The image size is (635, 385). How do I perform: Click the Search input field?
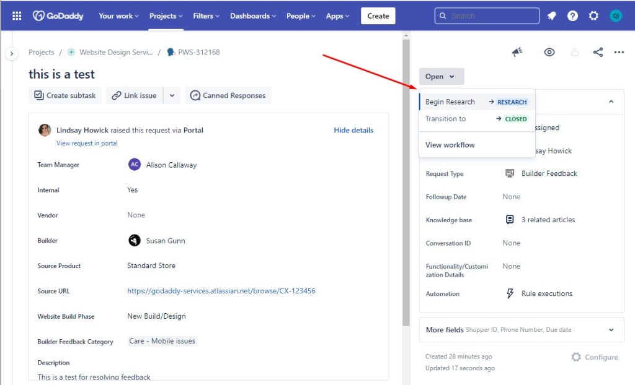(487, 15)
